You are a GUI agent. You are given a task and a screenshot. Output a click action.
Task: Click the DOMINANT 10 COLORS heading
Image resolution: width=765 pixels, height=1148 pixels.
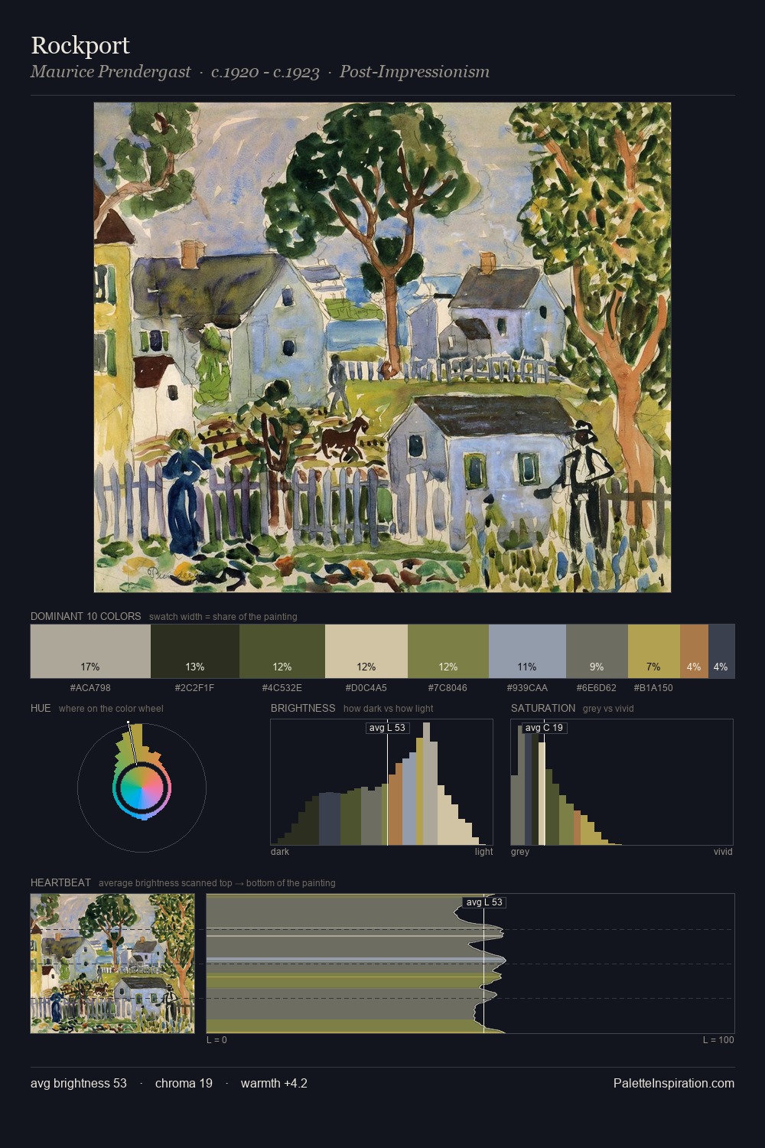[x=86, y=616]
